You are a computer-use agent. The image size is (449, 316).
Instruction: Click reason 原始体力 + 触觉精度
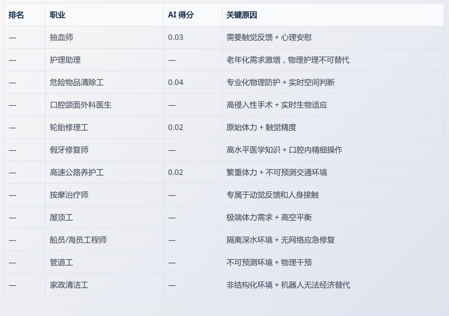[261, 127]
